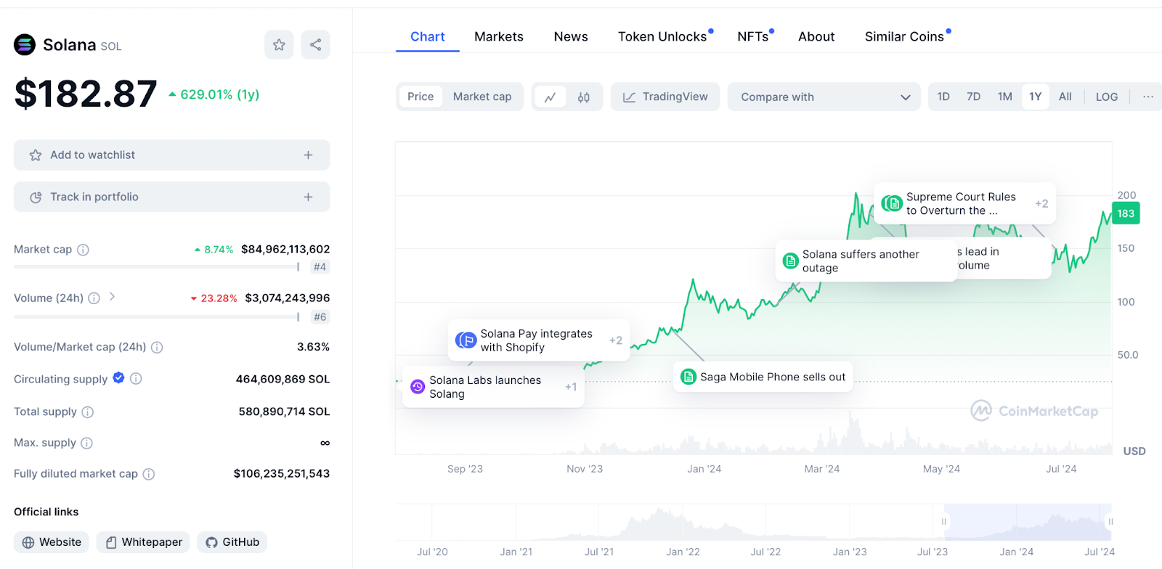Set the chart range to 1M
Viewport: 1162px width, 569px height.
click(x=1005, y=97)
